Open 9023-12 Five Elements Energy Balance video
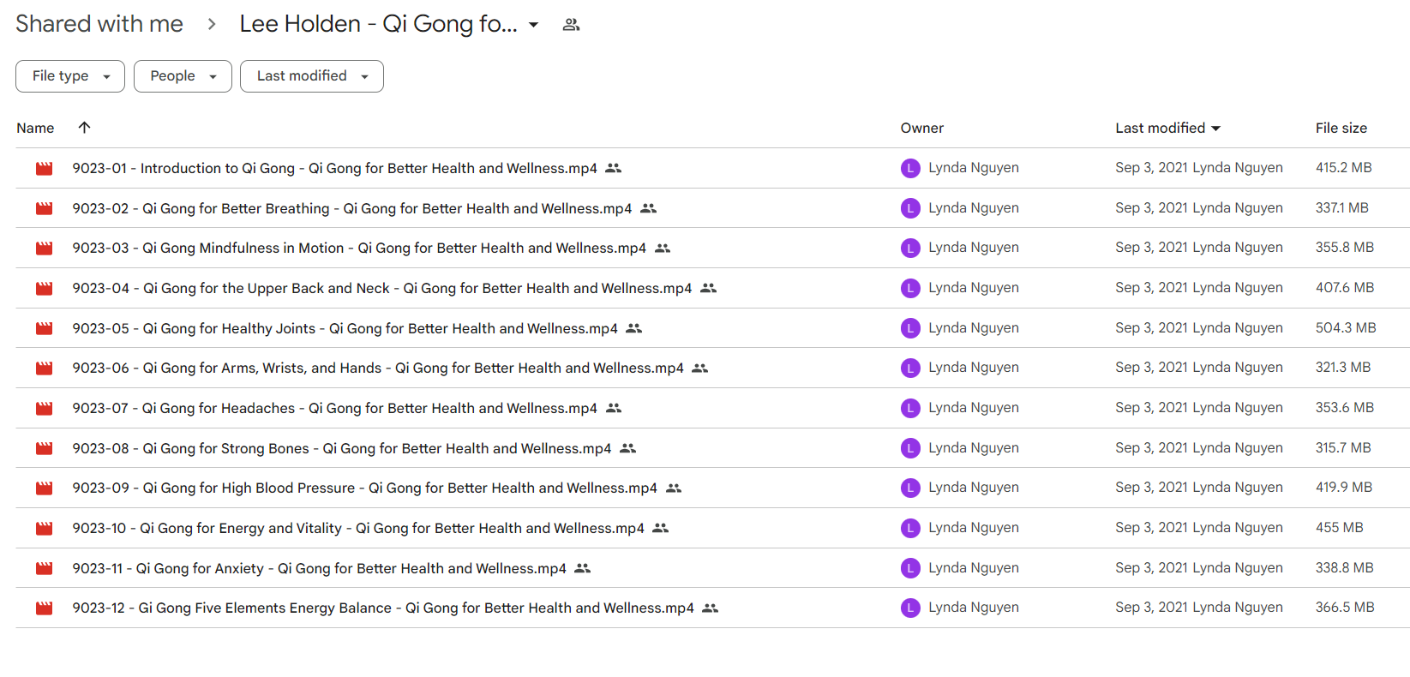Viewport: 1410px width, 677px height. (383, 608)
